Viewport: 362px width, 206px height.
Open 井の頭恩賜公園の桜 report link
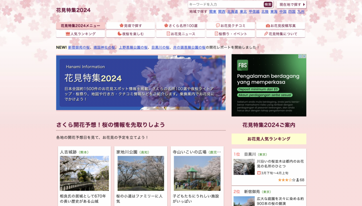(x=189, y=47)
